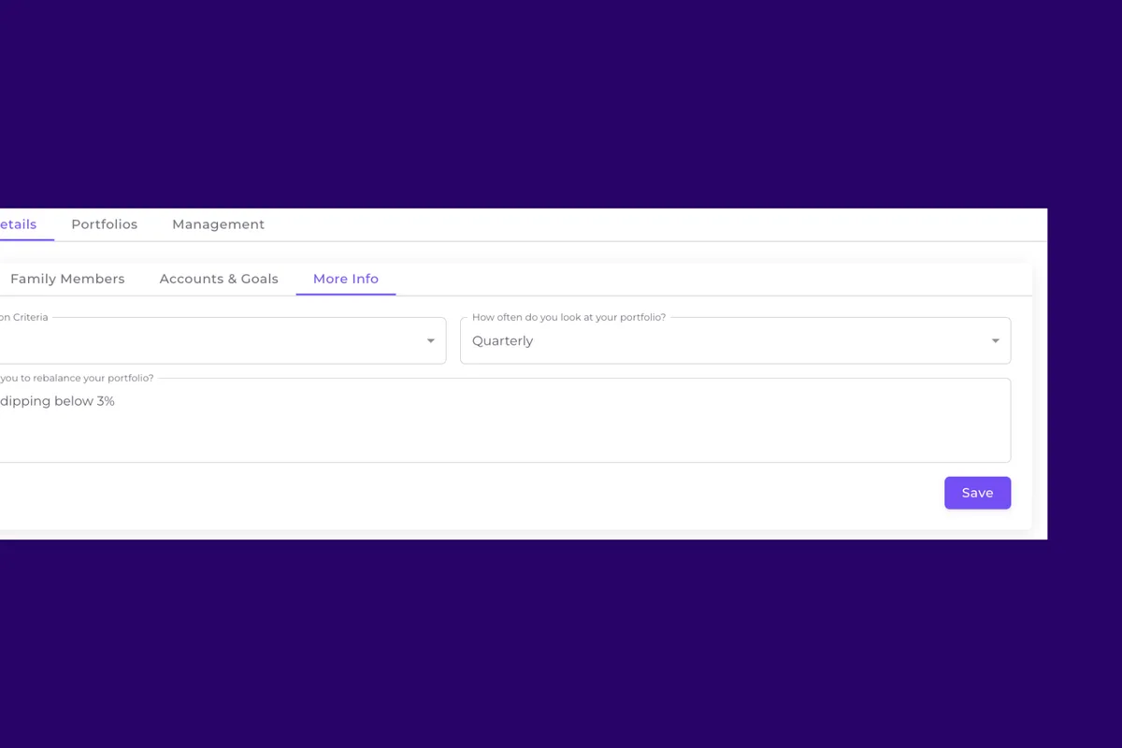
Task: Change the Quarterly frequency selection
Action: tap(736, 340)
